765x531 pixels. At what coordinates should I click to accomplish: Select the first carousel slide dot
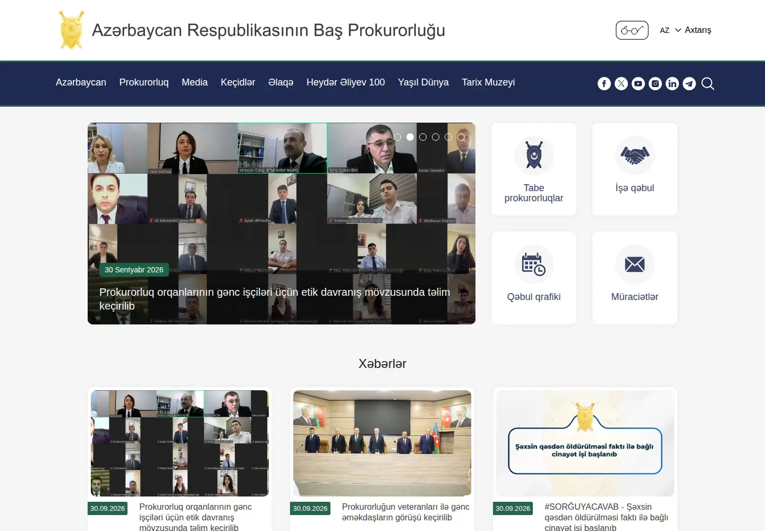[397, 137]
